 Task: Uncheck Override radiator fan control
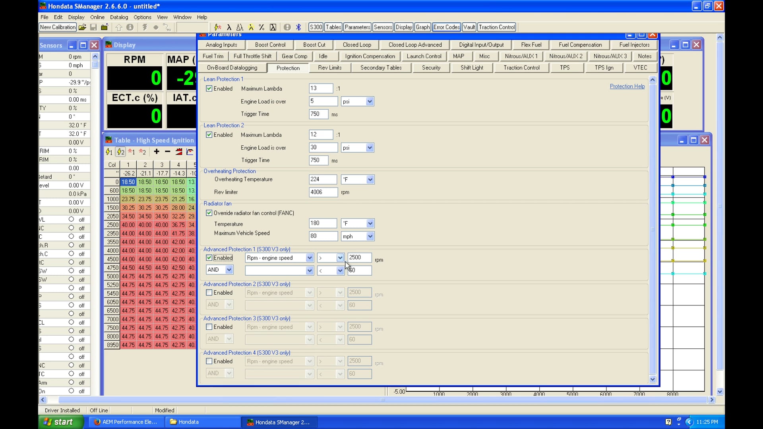209,213
